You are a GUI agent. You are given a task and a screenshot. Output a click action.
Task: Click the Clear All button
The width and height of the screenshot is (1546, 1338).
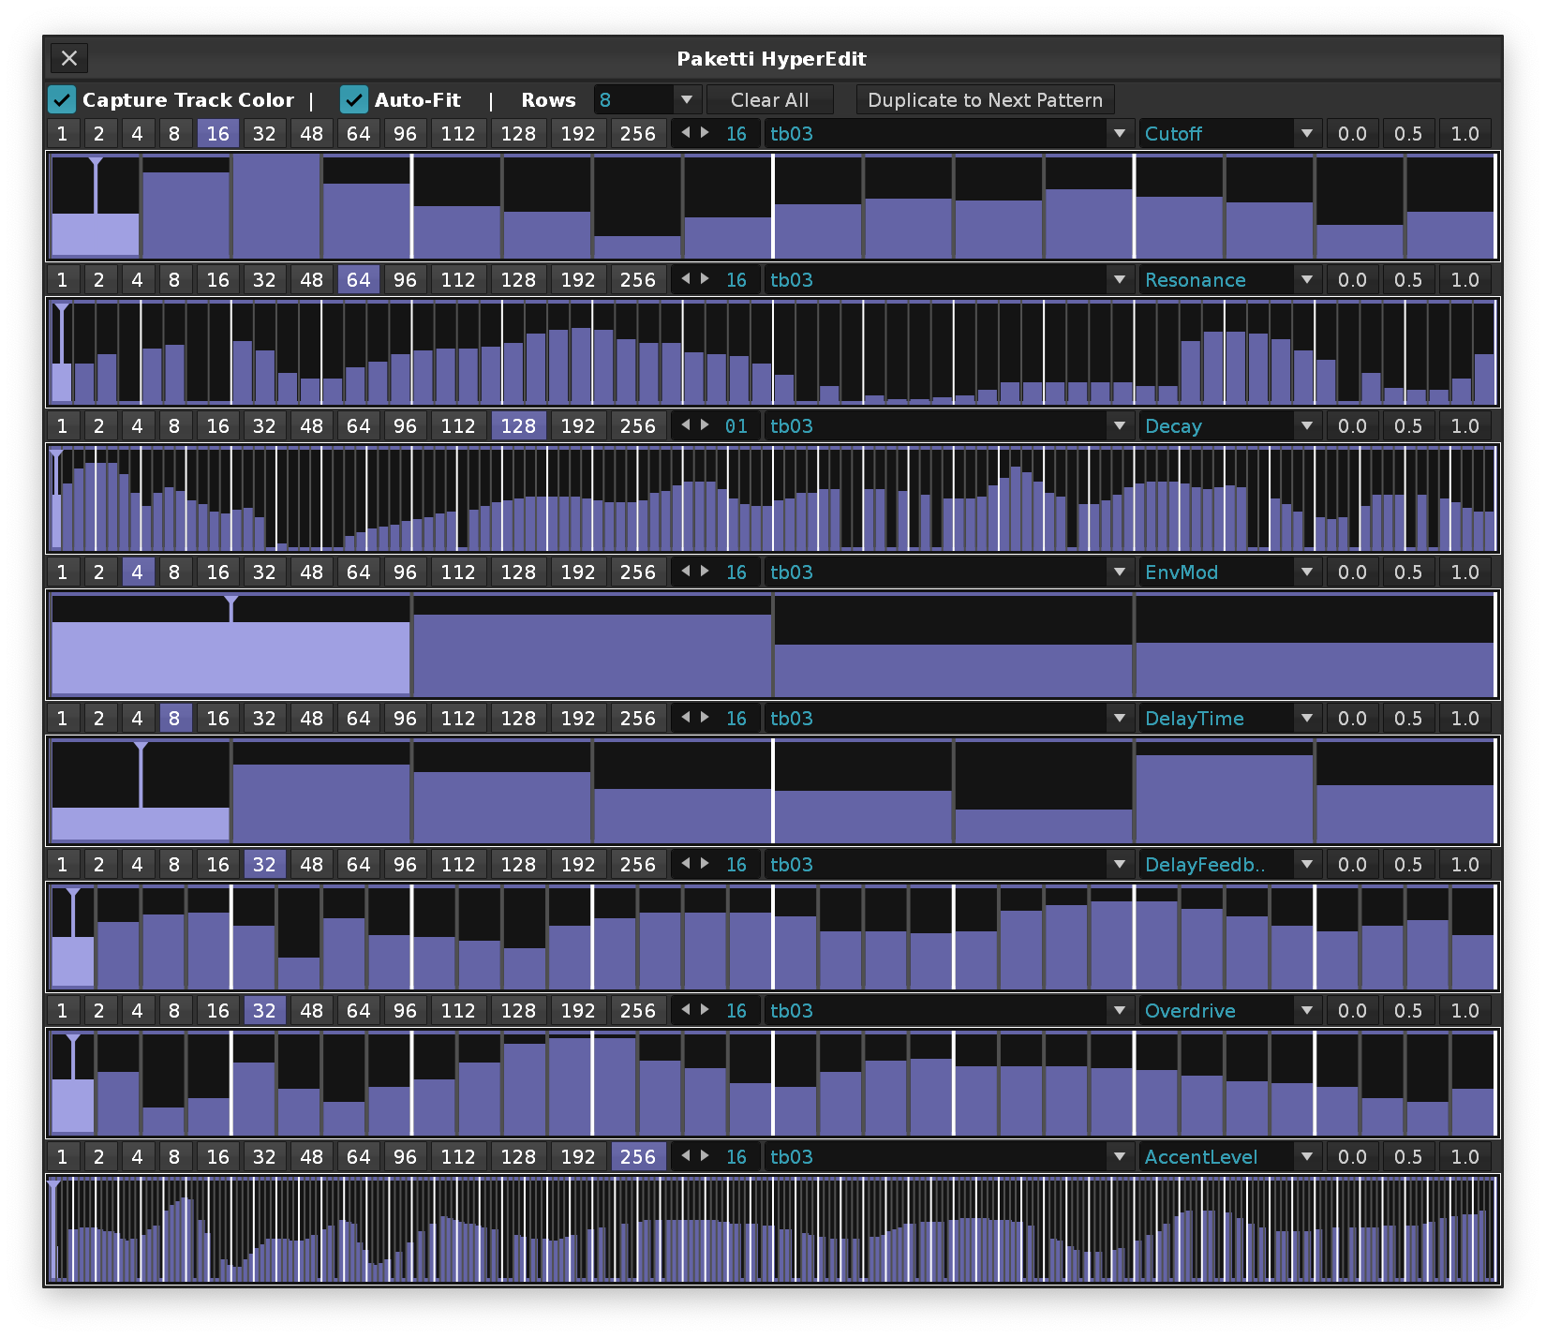coord(769,99)
